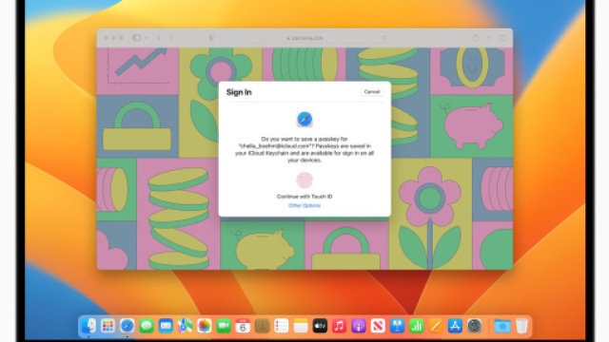Click the Safari compass icon in dialog

tap(304, 119)
